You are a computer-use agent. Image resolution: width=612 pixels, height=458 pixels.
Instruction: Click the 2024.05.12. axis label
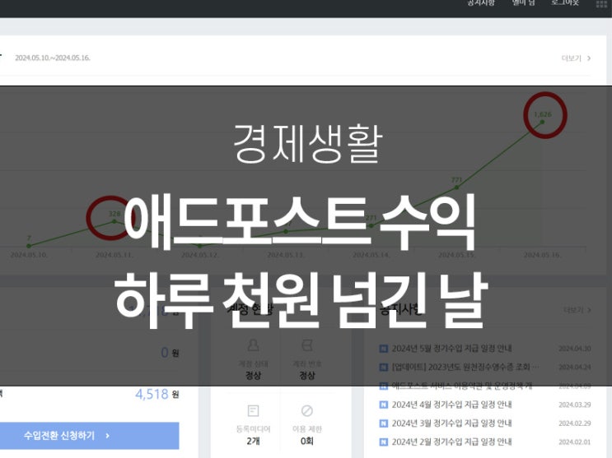click(x=200, y=255)
